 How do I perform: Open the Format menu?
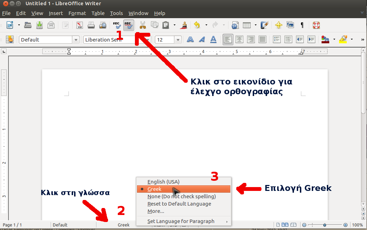pyautogui.click(x=77, y=13)
